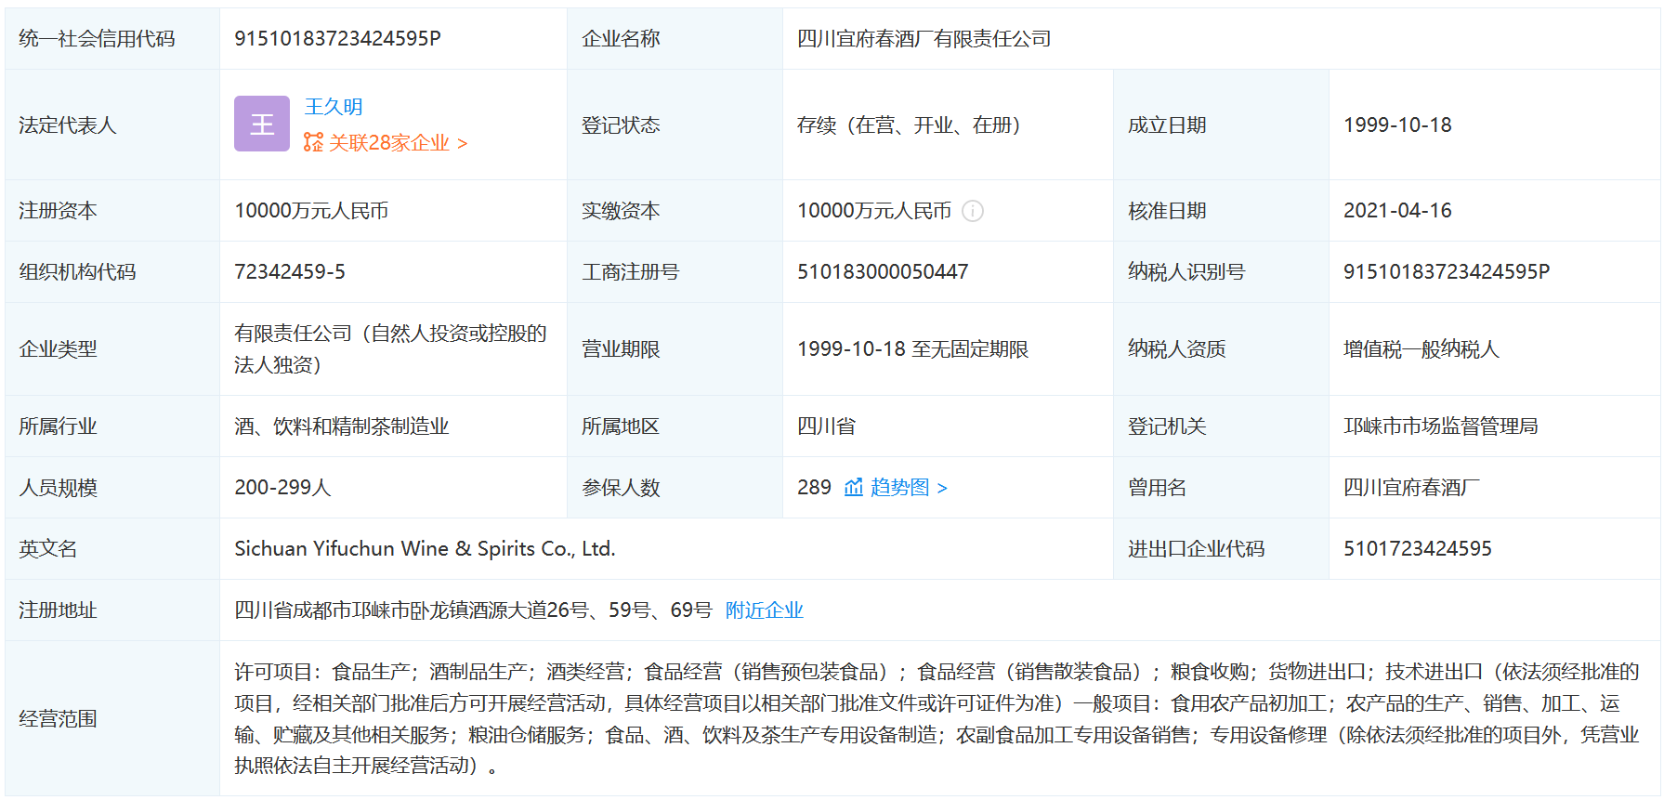This screenshot has height=800, width=1677.
Task: Select business term 1999-10-18 至无固定期限
Action: 913,349
